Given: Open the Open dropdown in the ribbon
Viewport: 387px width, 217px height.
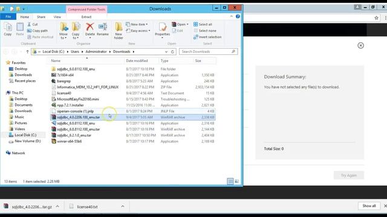Looking at the screenshot, I should tap(180, 24).
